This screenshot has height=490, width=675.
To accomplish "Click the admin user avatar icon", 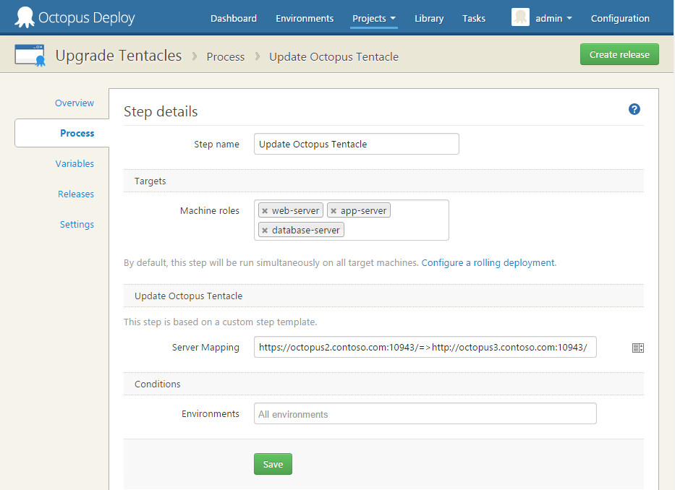I will click(520, 18).
